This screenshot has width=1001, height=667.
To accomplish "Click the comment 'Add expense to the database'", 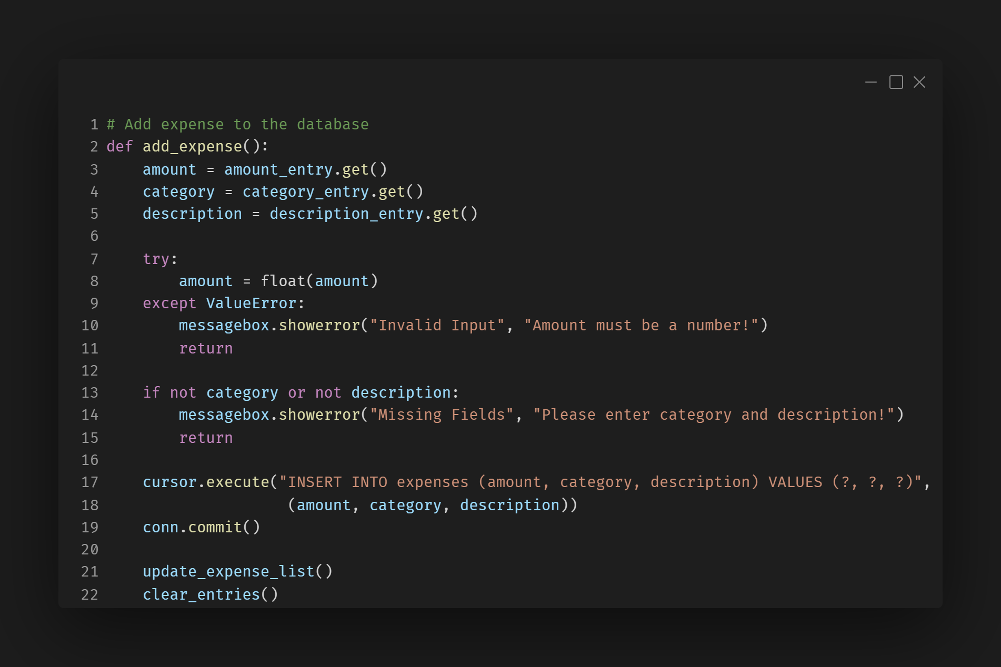I will click(237, 125).
